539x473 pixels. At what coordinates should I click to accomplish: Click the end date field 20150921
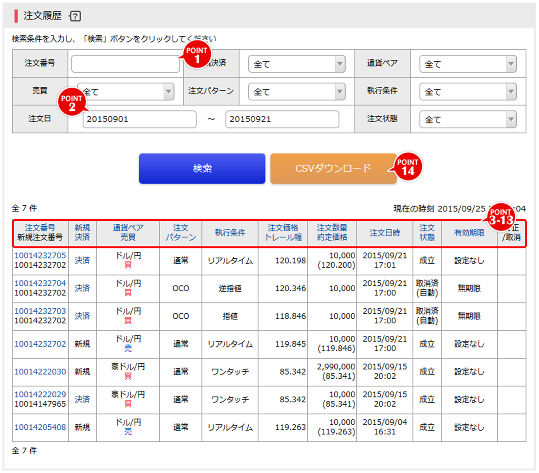click(282, 119)
